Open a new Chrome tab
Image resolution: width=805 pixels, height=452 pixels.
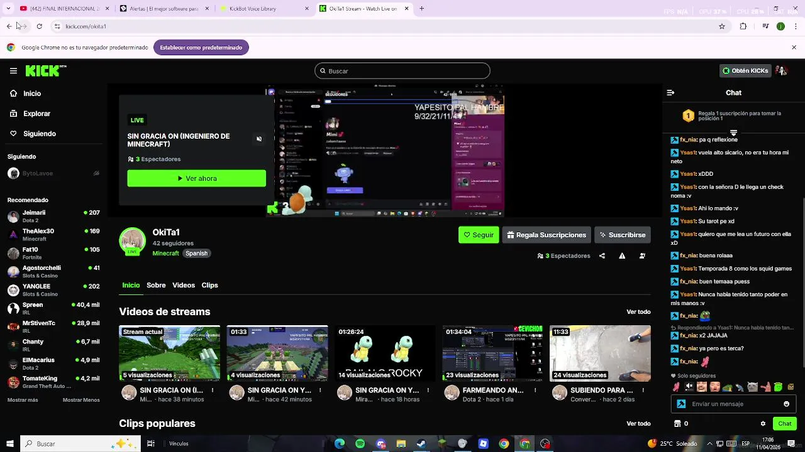click(x=421, y=9)
